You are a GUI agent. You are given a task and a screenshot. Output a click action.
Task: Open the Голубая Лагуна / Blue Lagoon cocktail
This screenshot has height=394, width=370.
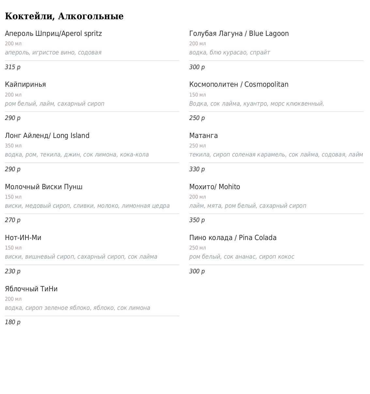click(x=239, y=34)
